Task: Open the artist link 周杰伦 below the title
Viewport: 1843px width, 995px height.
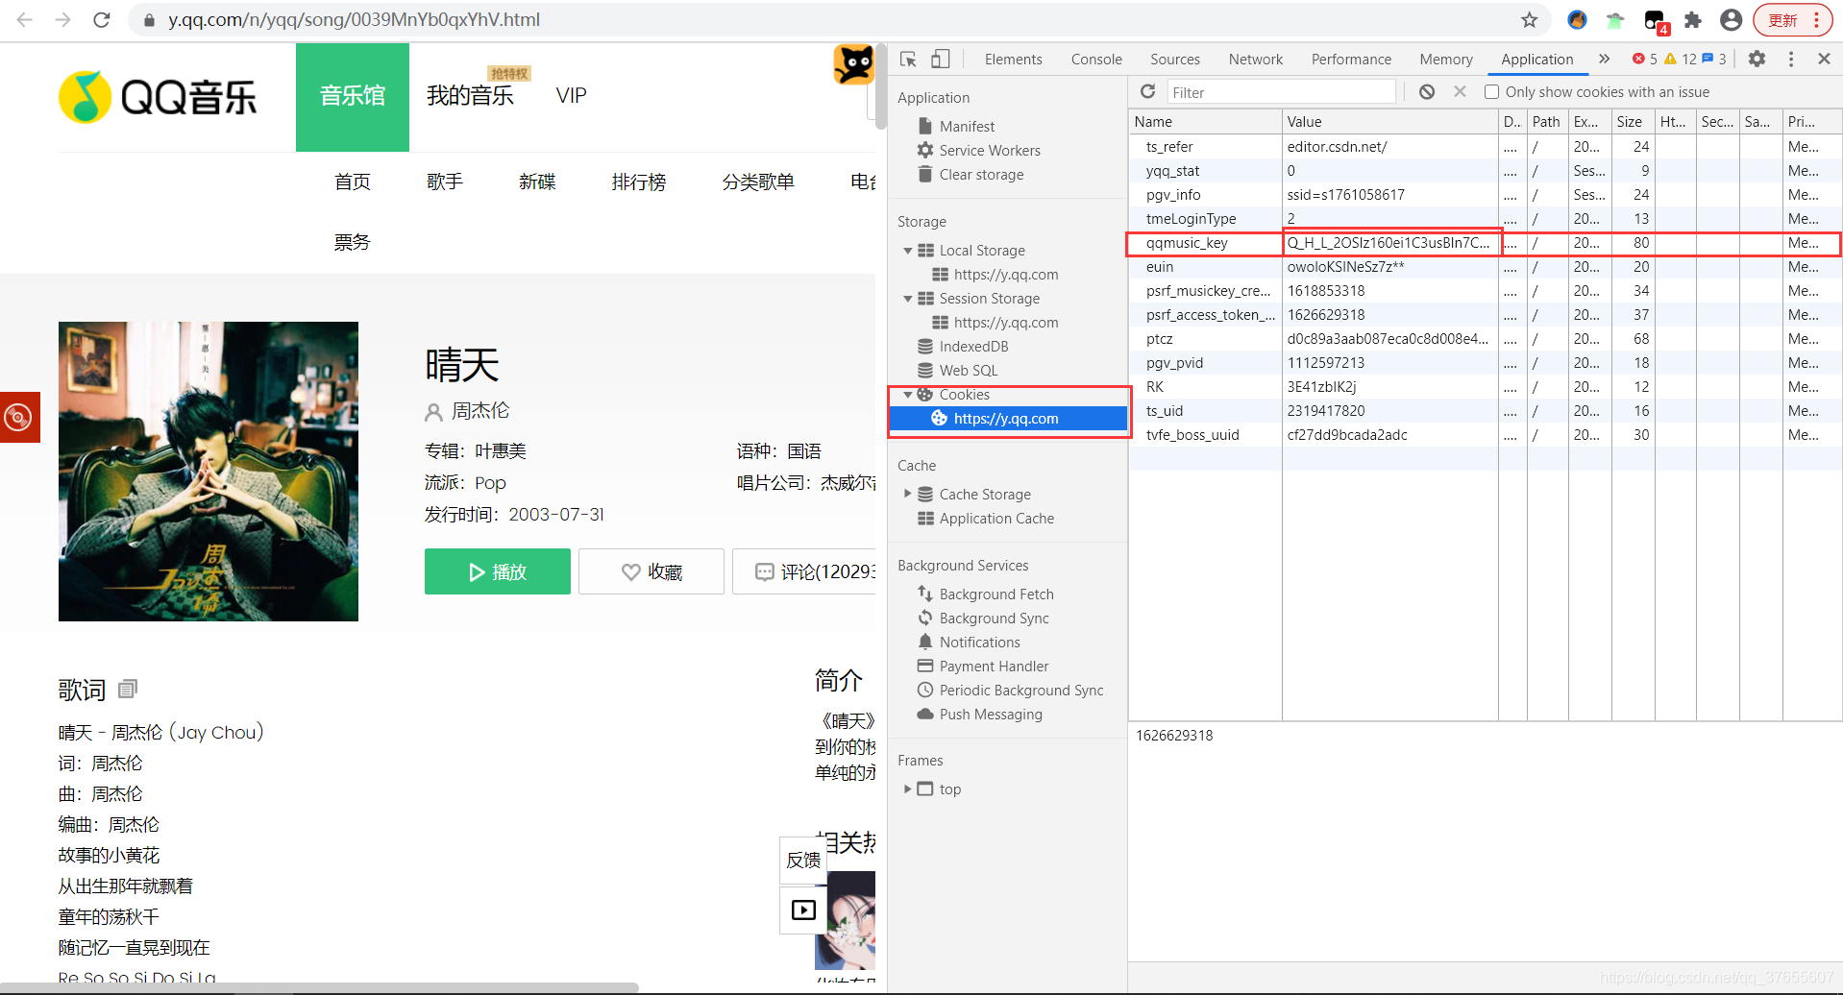Action: [480, 411]
